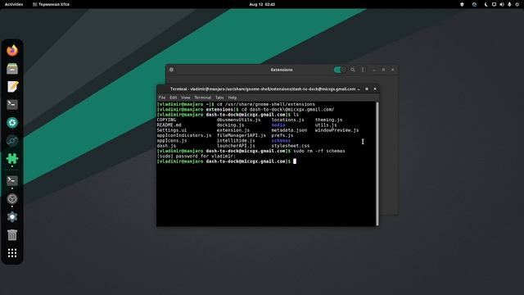Click the Extensions window left header icon
The image size is (524, 295).
click(x=171, y=70)
